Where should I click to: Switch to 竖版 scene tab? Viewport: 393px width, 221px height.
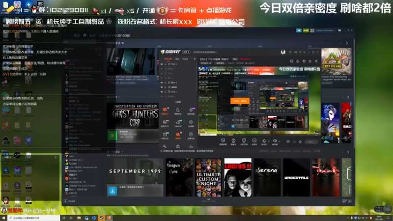click(x=177, y=59)
